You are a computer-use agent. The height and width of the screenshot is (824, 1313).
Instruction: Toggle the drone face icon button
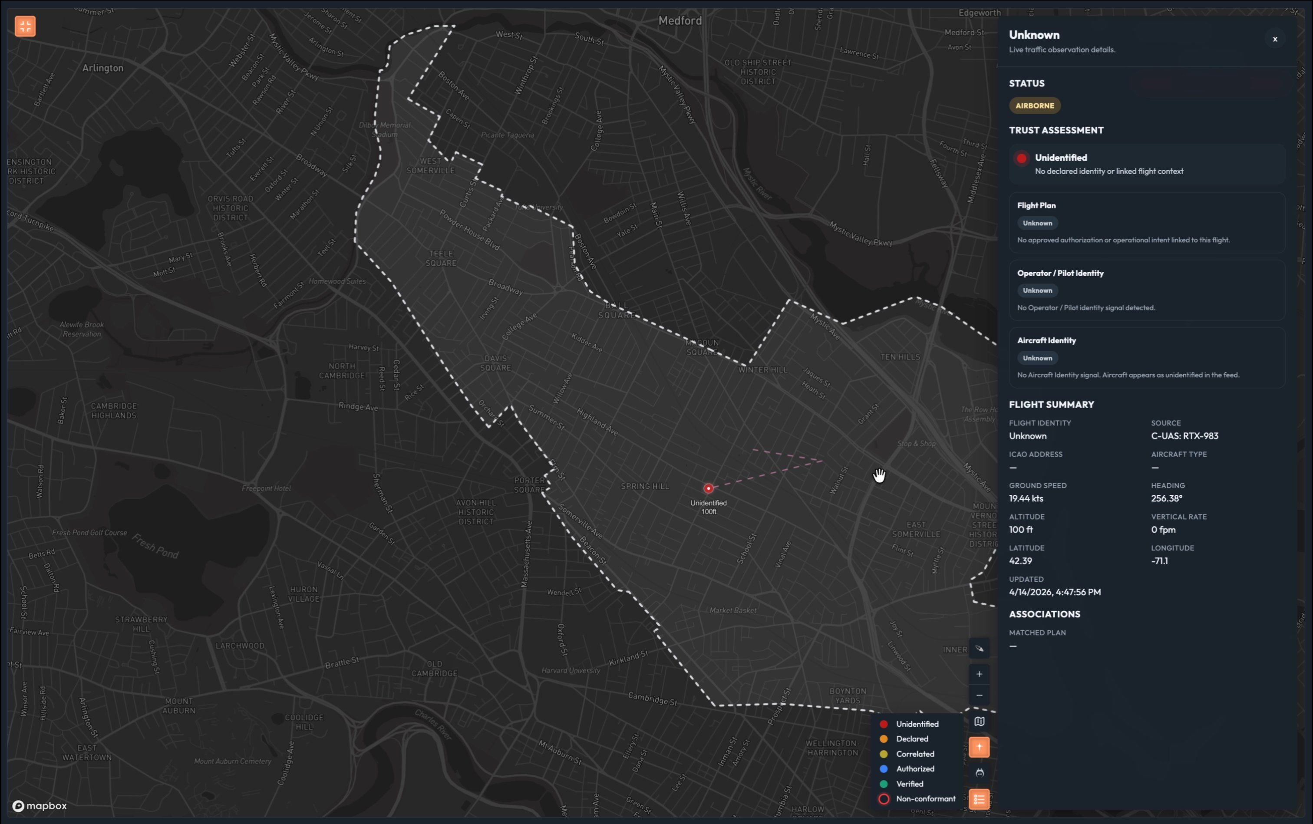click(979, 773)
